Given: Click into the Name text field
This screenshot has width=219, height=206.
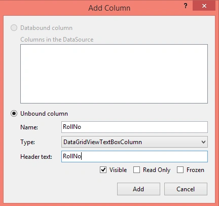Looking at the screenshot, I should [134, 127].
